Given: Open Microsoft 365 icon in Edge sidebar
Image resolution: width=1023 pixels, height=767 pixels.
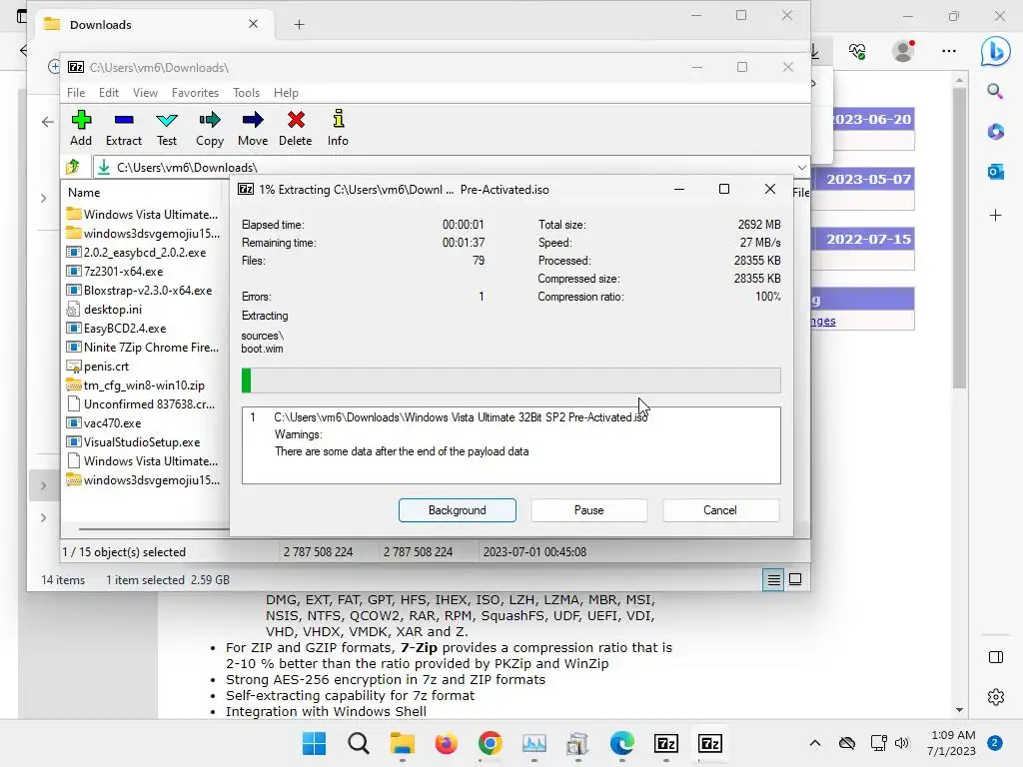Looking at the screenshot, I should click(x=996, y=132).
